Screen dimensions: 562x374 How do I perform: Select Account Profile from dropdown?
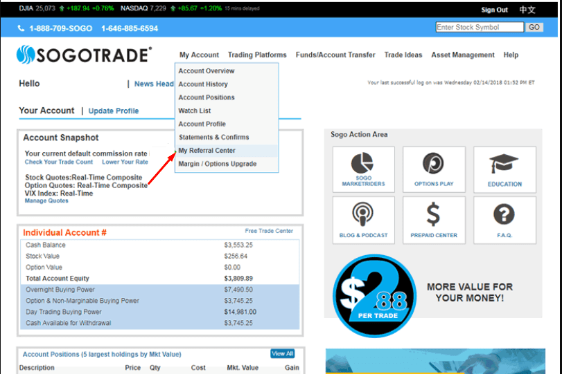226,124
